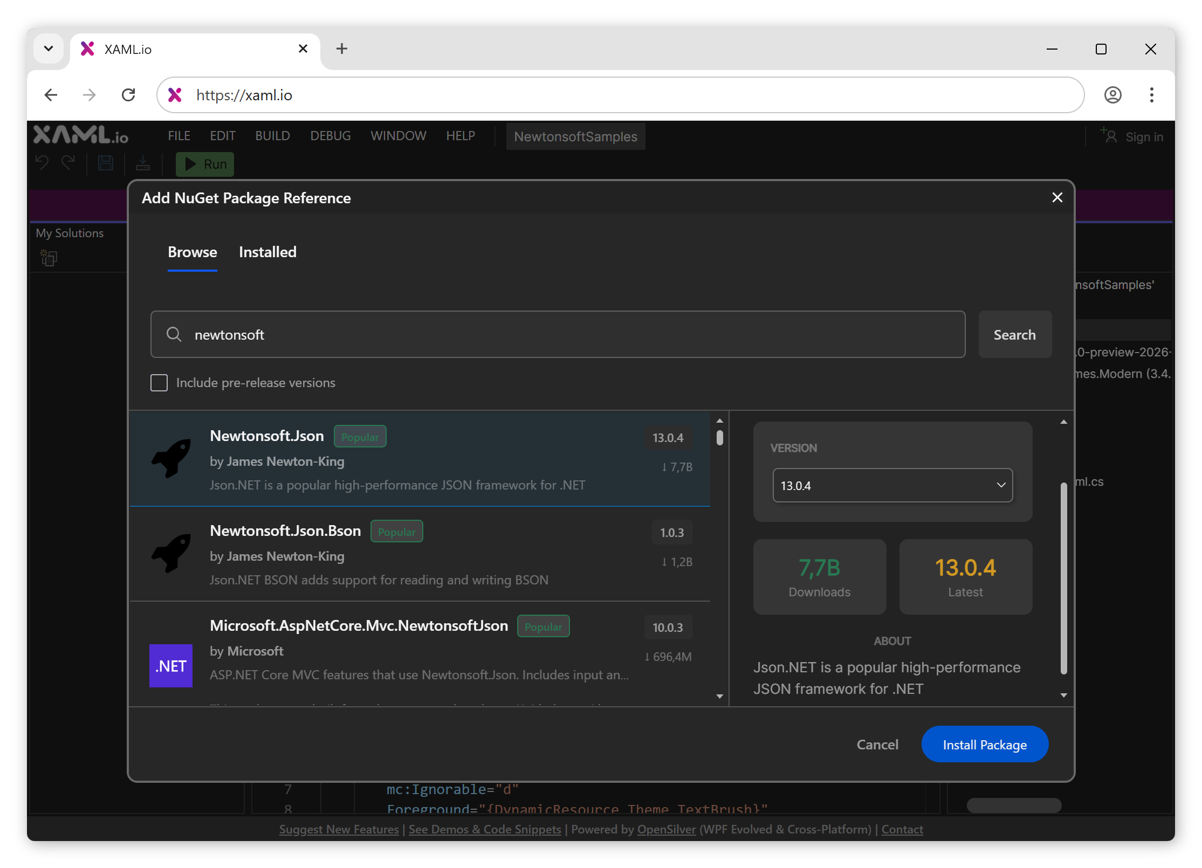
Task: Switch to the Installed tab
Action: pyautogui.click(x=267, y=252)
